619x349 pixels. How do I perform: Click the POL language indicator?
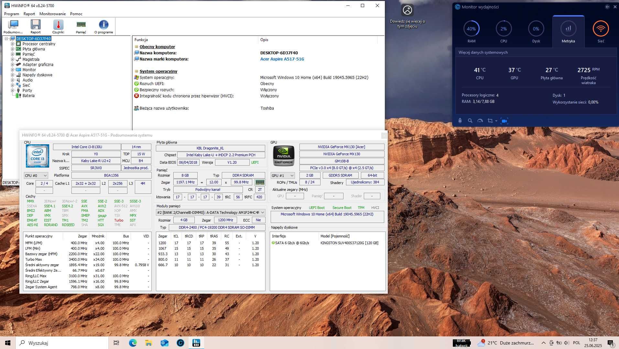pos(576,343)
